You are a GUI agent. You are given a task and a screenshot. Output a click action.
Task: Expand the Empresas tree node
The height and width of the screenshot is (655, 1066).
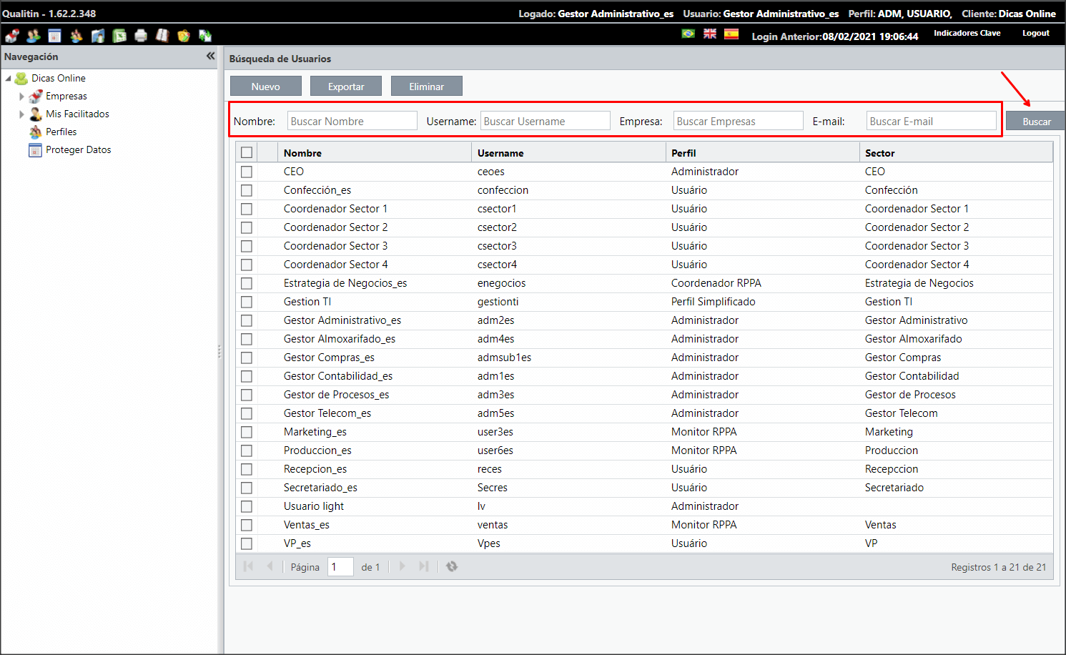click(21, 96)
